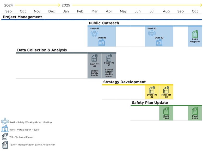Click the VOH #1 label text
203x151 pixels.
pyautogui.click(x=102, y=38)
